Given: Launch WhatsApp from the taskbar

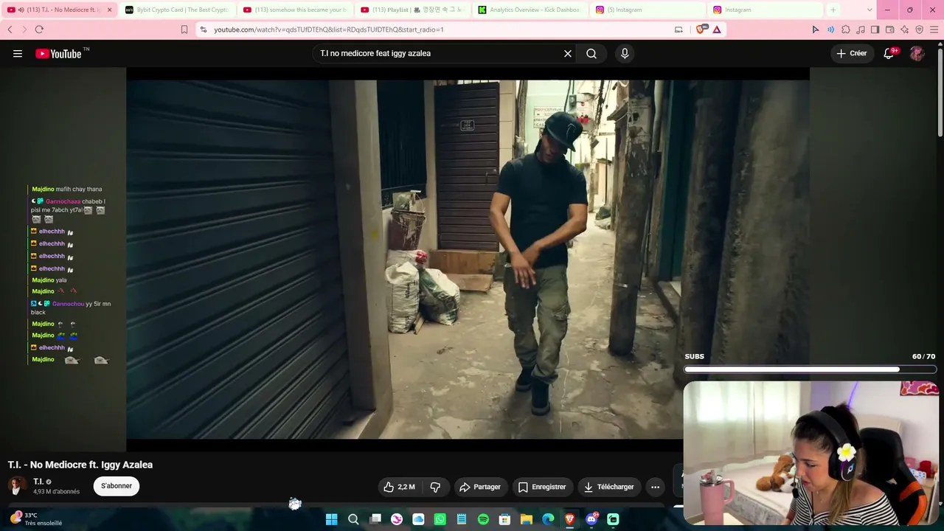Looking at the screenshot, I should click(440, 519).
